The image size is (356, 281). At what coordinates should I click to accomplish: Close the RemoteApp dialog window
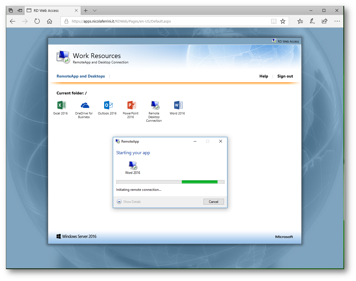221,141
